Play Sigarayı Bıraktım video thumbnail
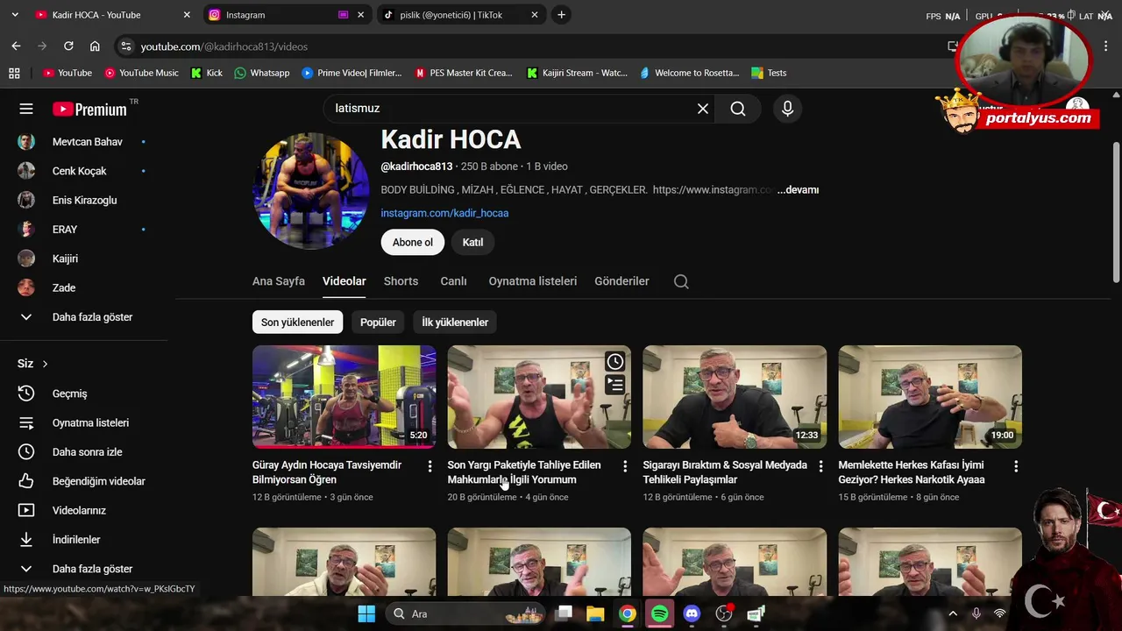Image resolution: width=1122 pixels, height=631 pixels. [735, 397]
